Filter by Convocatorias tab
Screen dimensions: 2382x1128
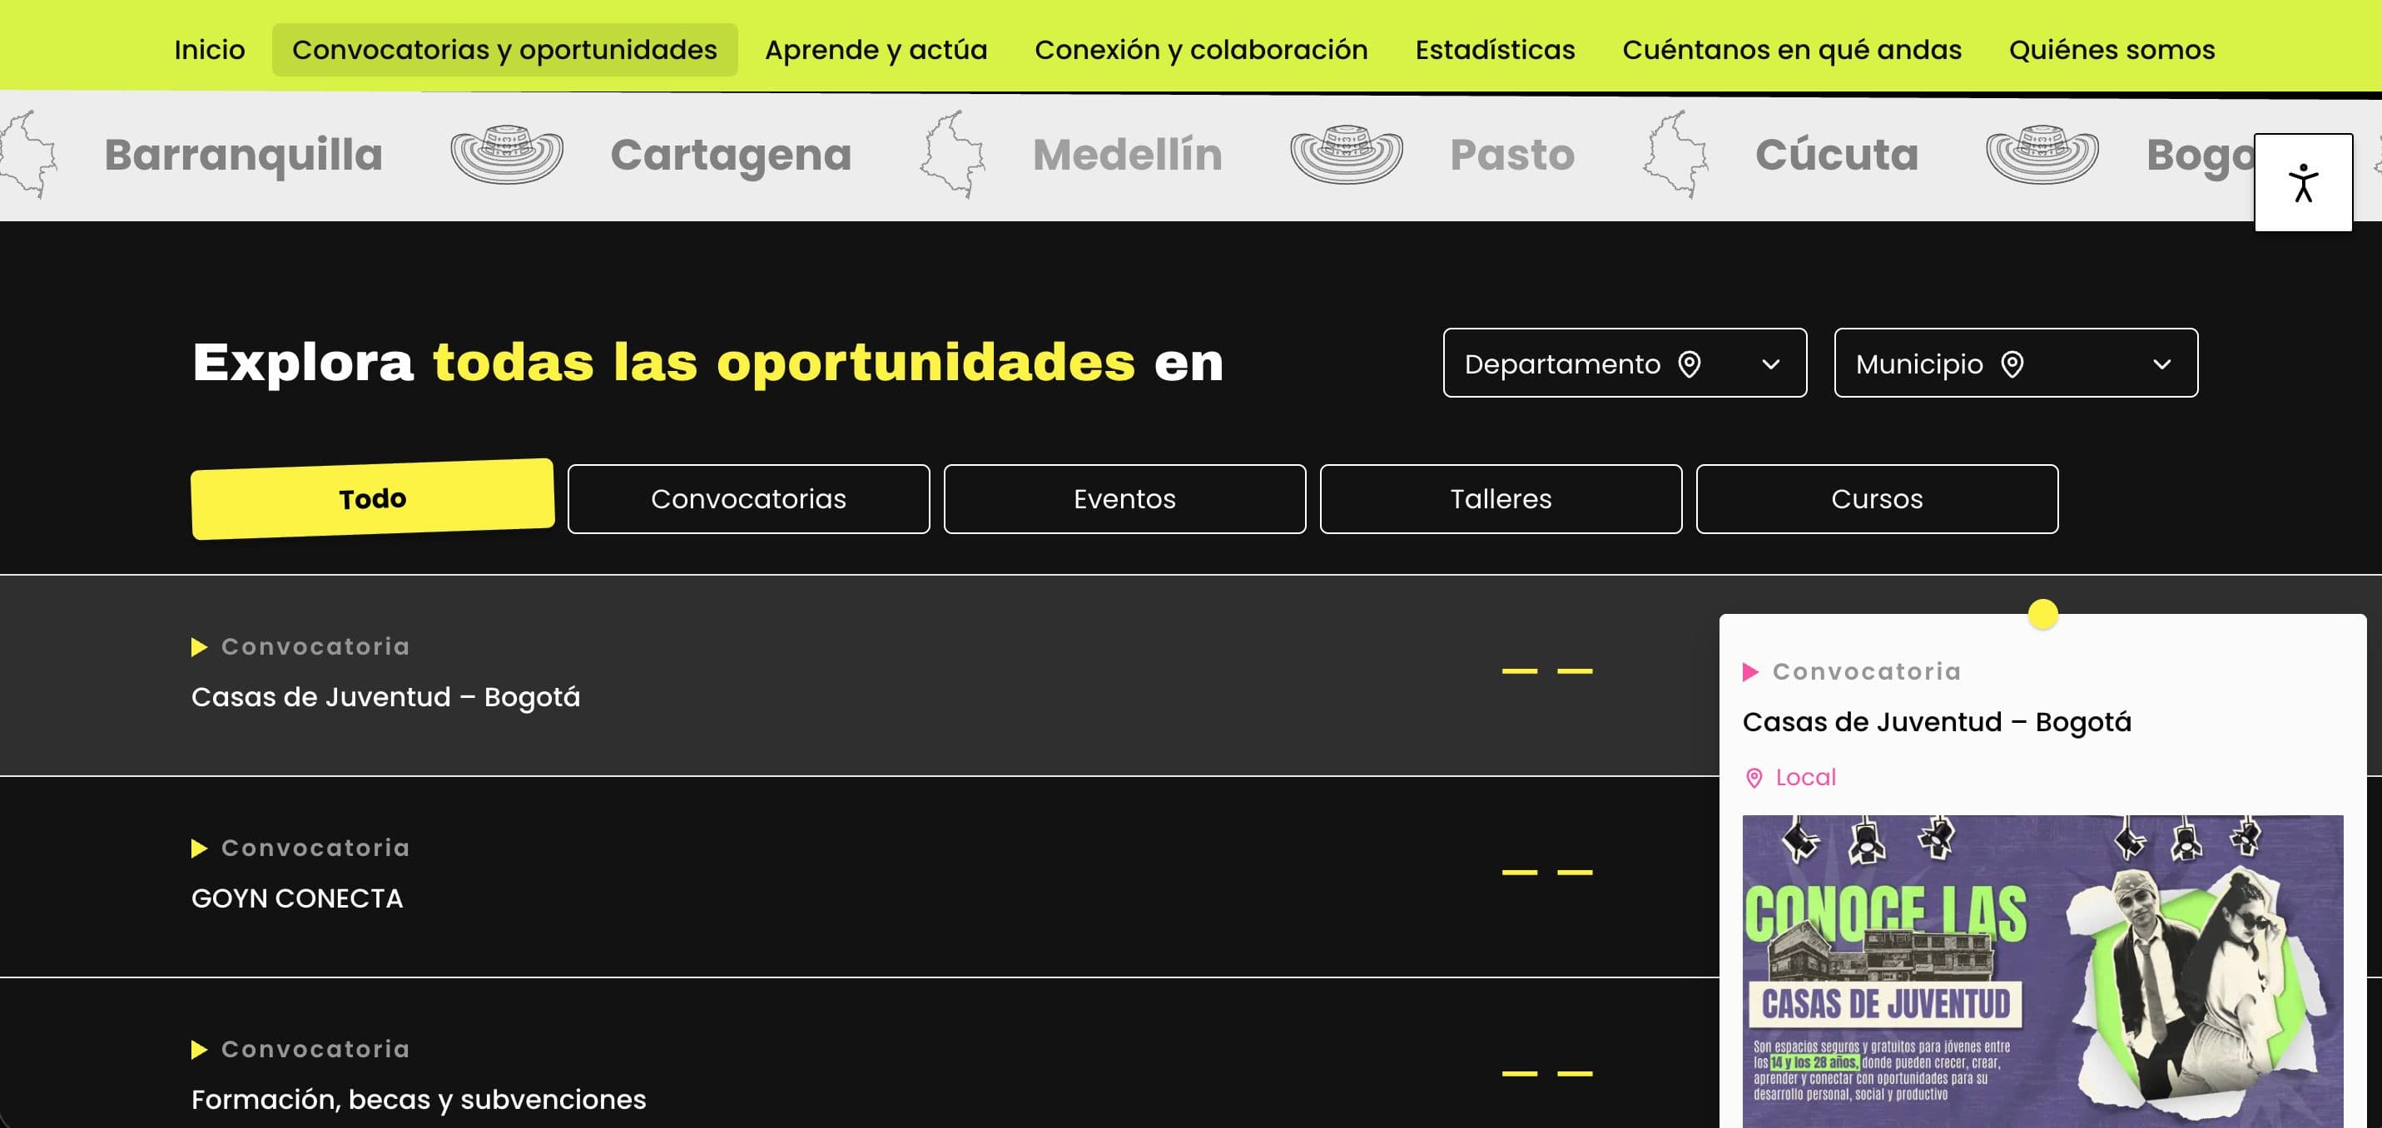749,499
